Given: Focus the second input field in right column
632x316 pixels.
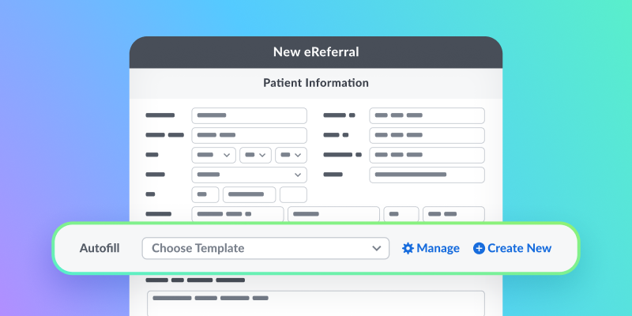Looking at the screenshot, I should [427, 135].
